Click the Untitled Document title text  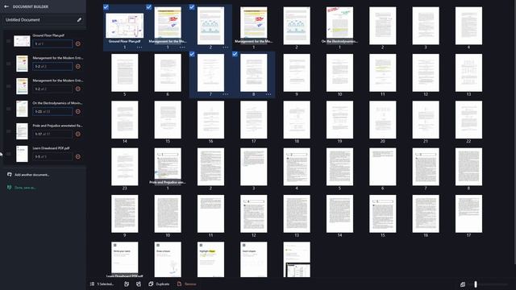pyautogui.click(x=23, y=19)
